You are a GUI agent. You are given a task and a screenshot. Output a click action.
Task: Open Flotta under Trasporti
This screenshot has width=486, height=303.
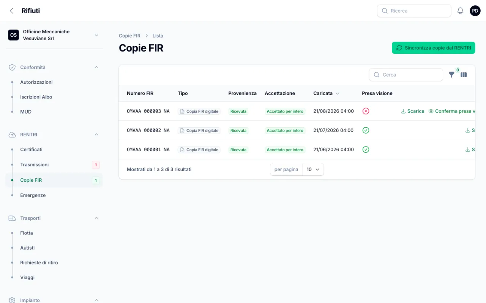[x=27, y=233]
